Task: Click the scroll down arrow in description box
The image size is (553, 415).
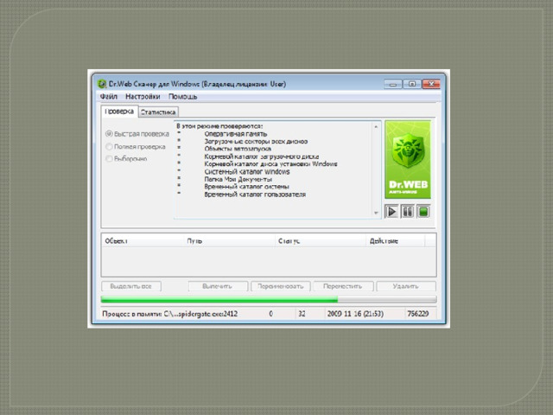Action: click(x=376, y=213)
